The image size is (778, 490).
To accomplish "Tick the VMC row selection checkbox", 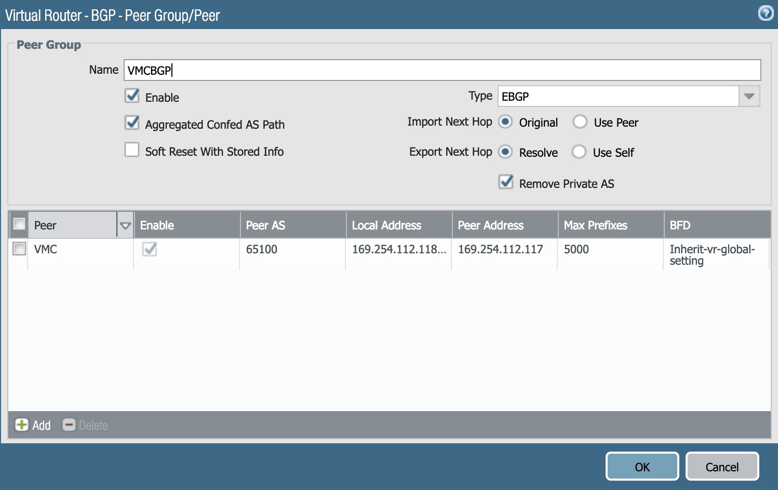I will point(19,249).
